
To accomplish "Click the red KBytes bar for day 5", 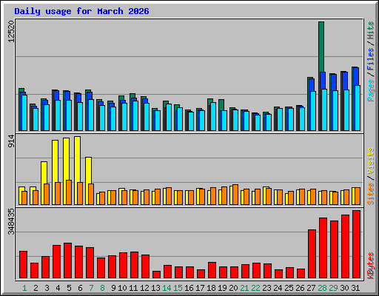I will click(x=67, y=260).
